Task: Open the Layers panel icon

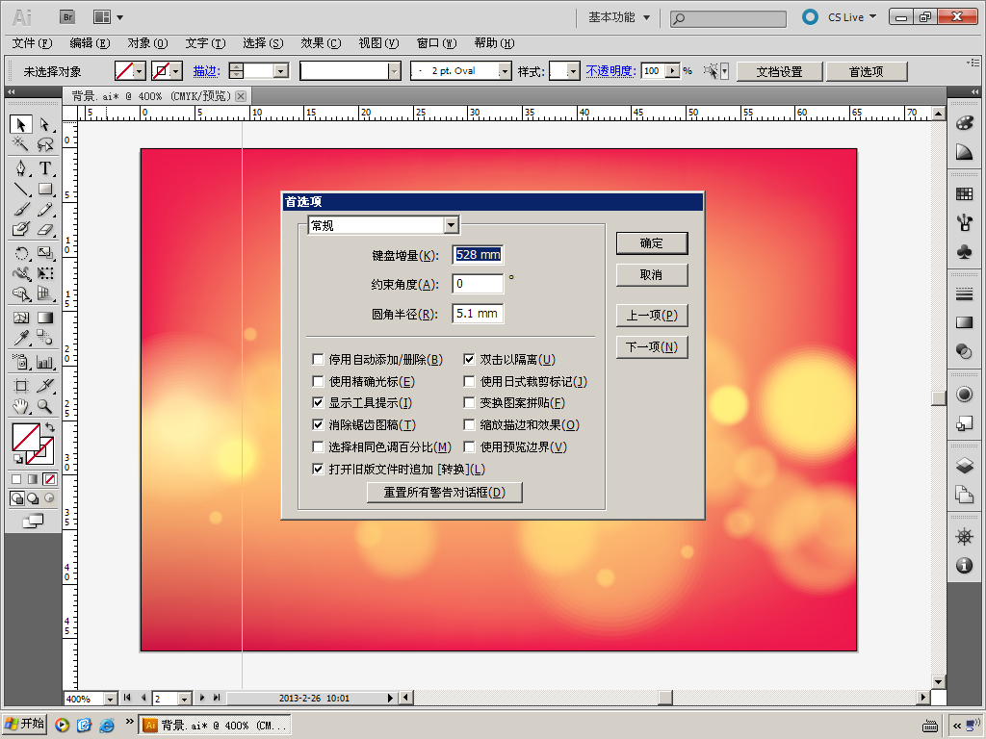Action: pos(964,465)
